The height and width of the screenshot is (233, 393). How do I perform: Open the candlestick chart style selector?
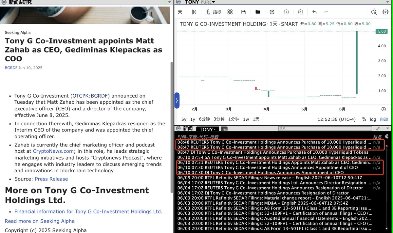(194, 12)
